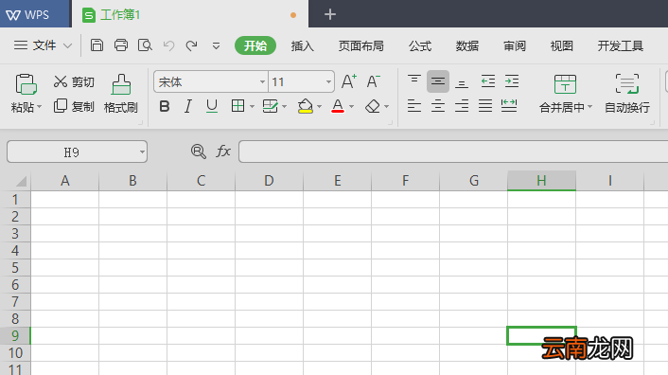Open the font size dropdown showing 11

pyautogui.click(x=328, y=81)
